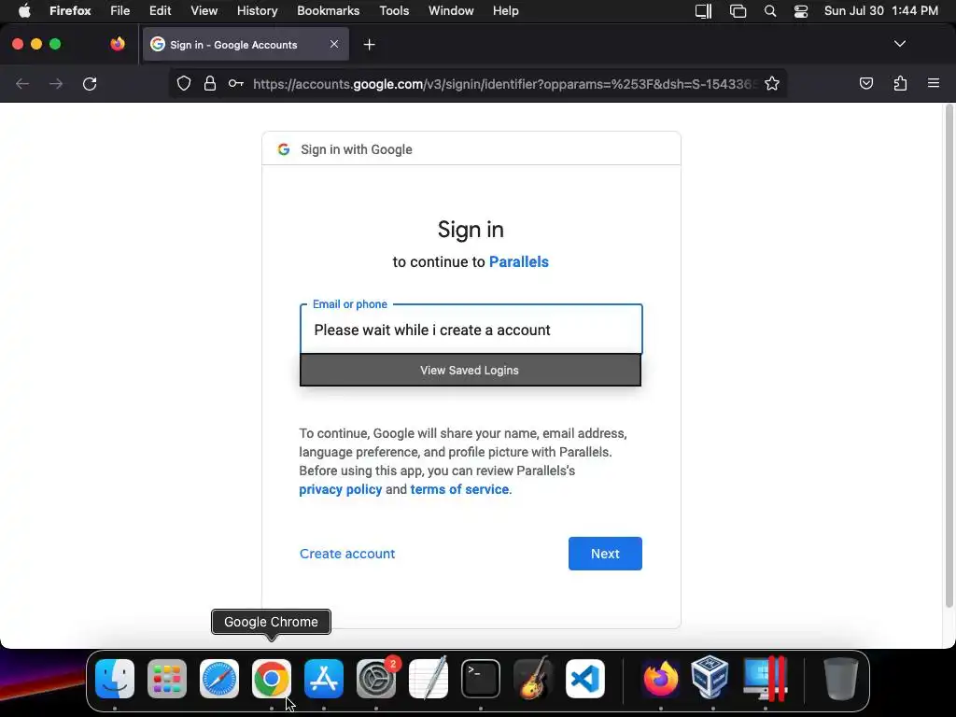The width and height of the screenshot is (956, 717).
Task: Open Launchpad from the Dock
Action: (x=167, y=678)
